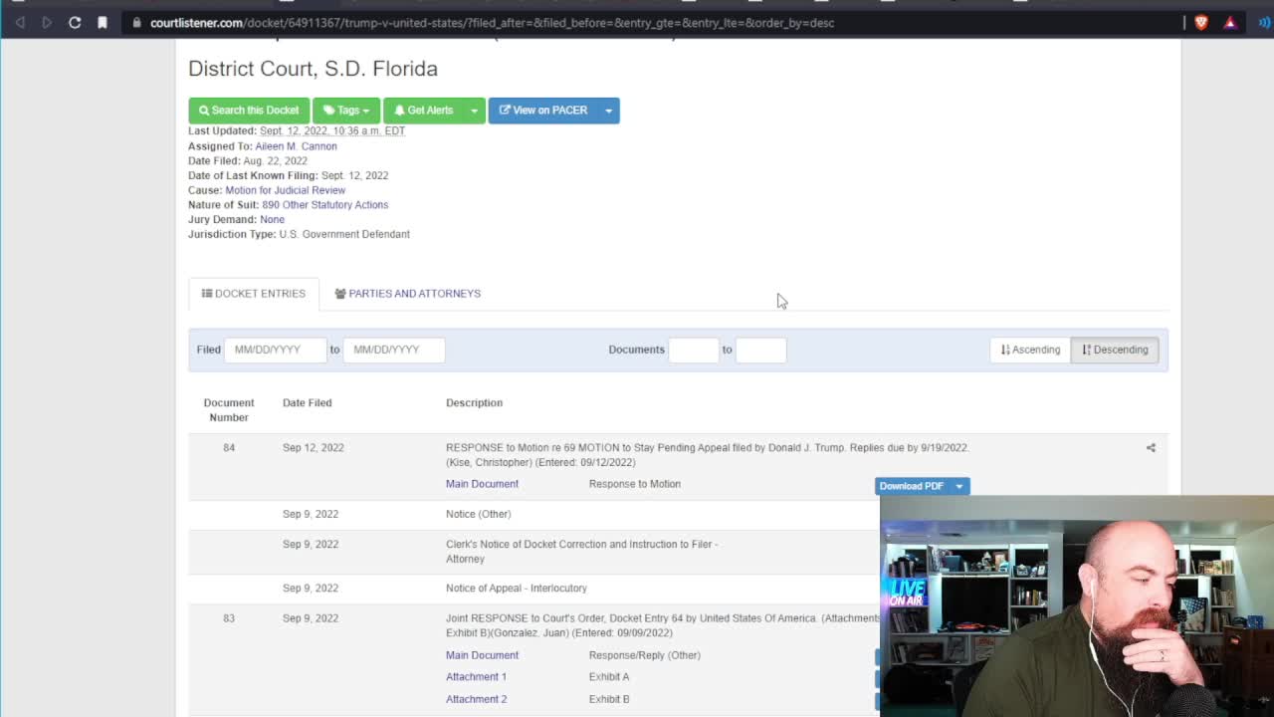The width and height of the screenshot is (1274, 717).
Task: Click the Filed from date field
Action: [x=276, y=350]
